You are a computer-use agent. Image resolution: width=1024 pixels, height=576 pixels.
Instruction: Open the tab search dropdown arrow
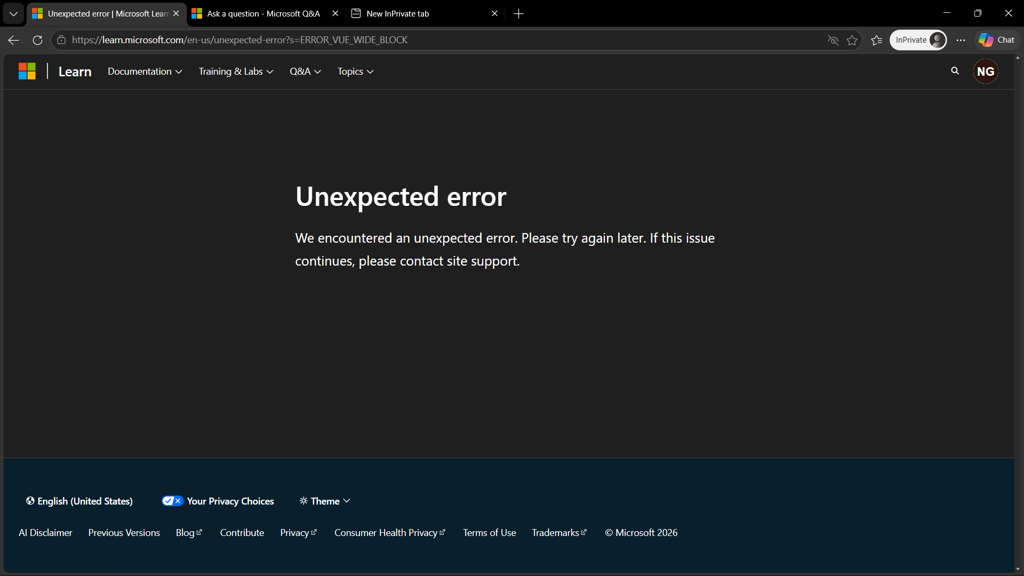tap(13, 14)
